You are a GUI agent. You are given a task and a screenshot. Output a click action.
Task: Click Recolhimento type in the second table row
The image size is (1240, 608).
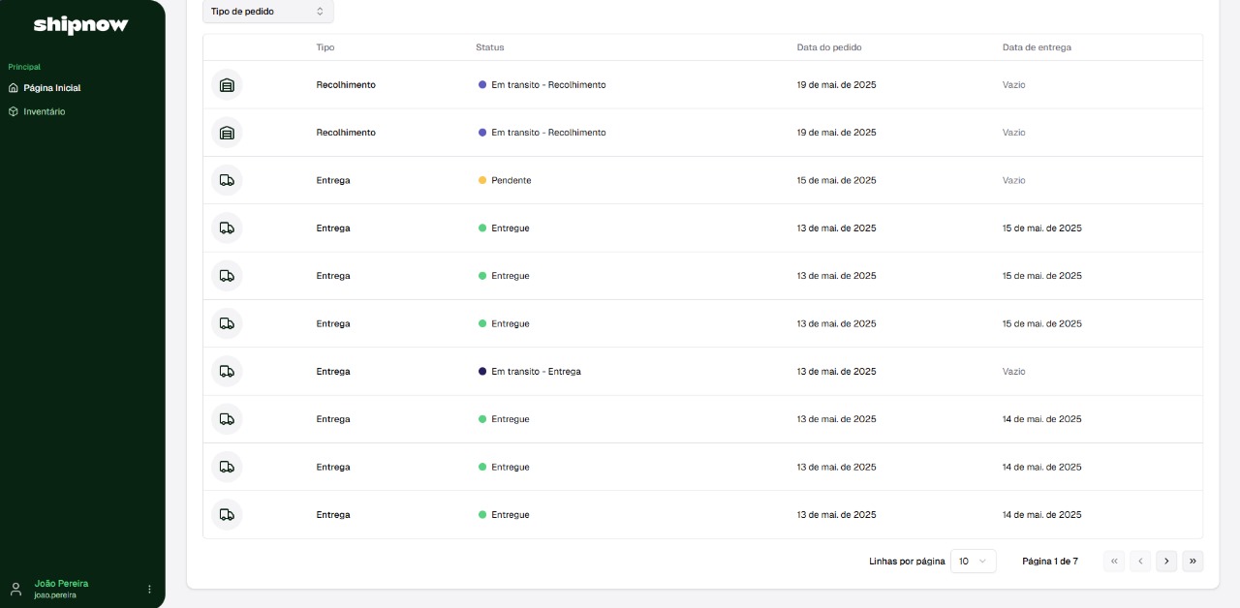[346, 133]
